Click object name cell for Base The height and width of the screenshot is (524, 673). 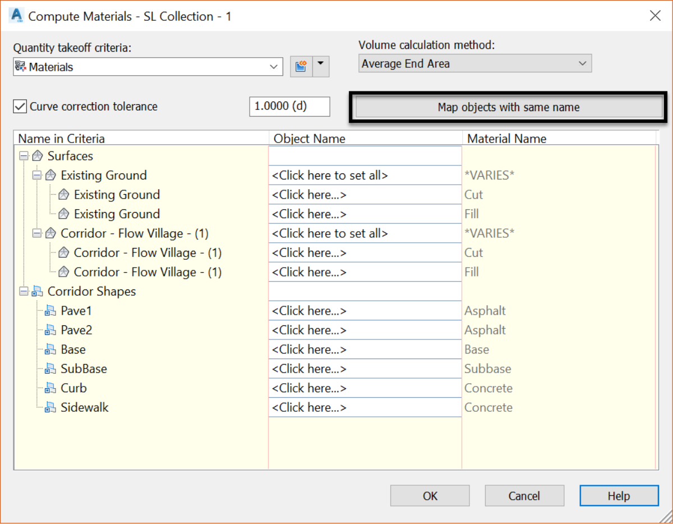click(365, 350)
